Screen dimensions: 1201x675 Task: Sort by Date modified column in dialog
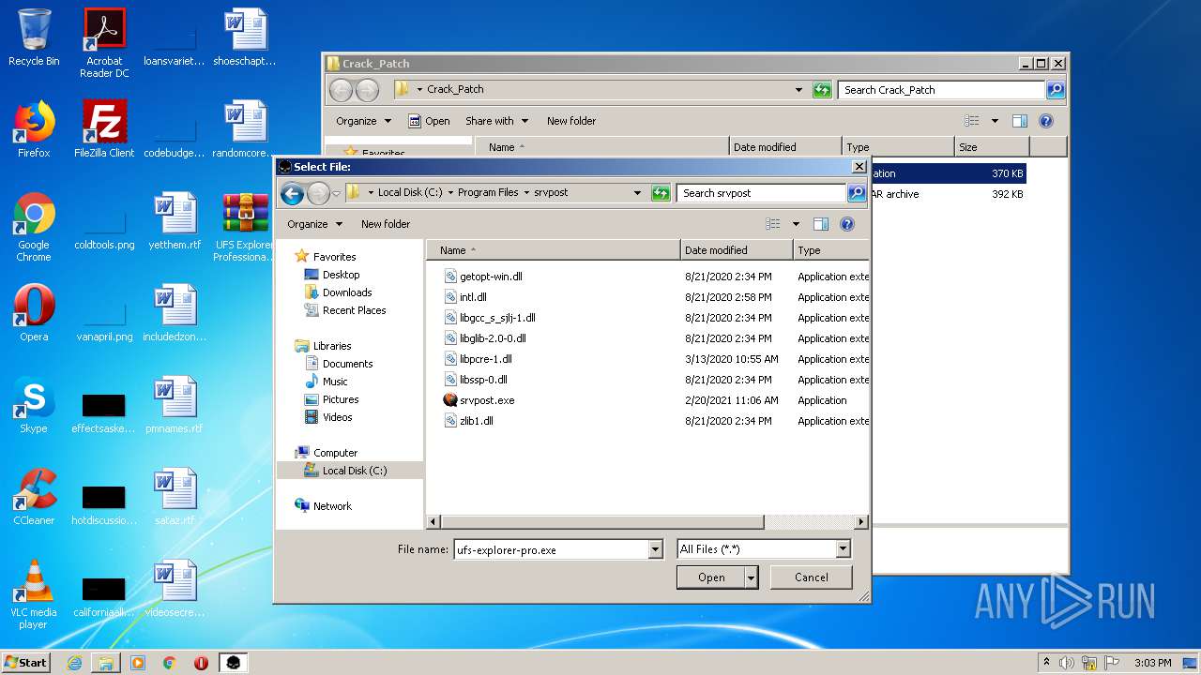(x=737, y=250)
